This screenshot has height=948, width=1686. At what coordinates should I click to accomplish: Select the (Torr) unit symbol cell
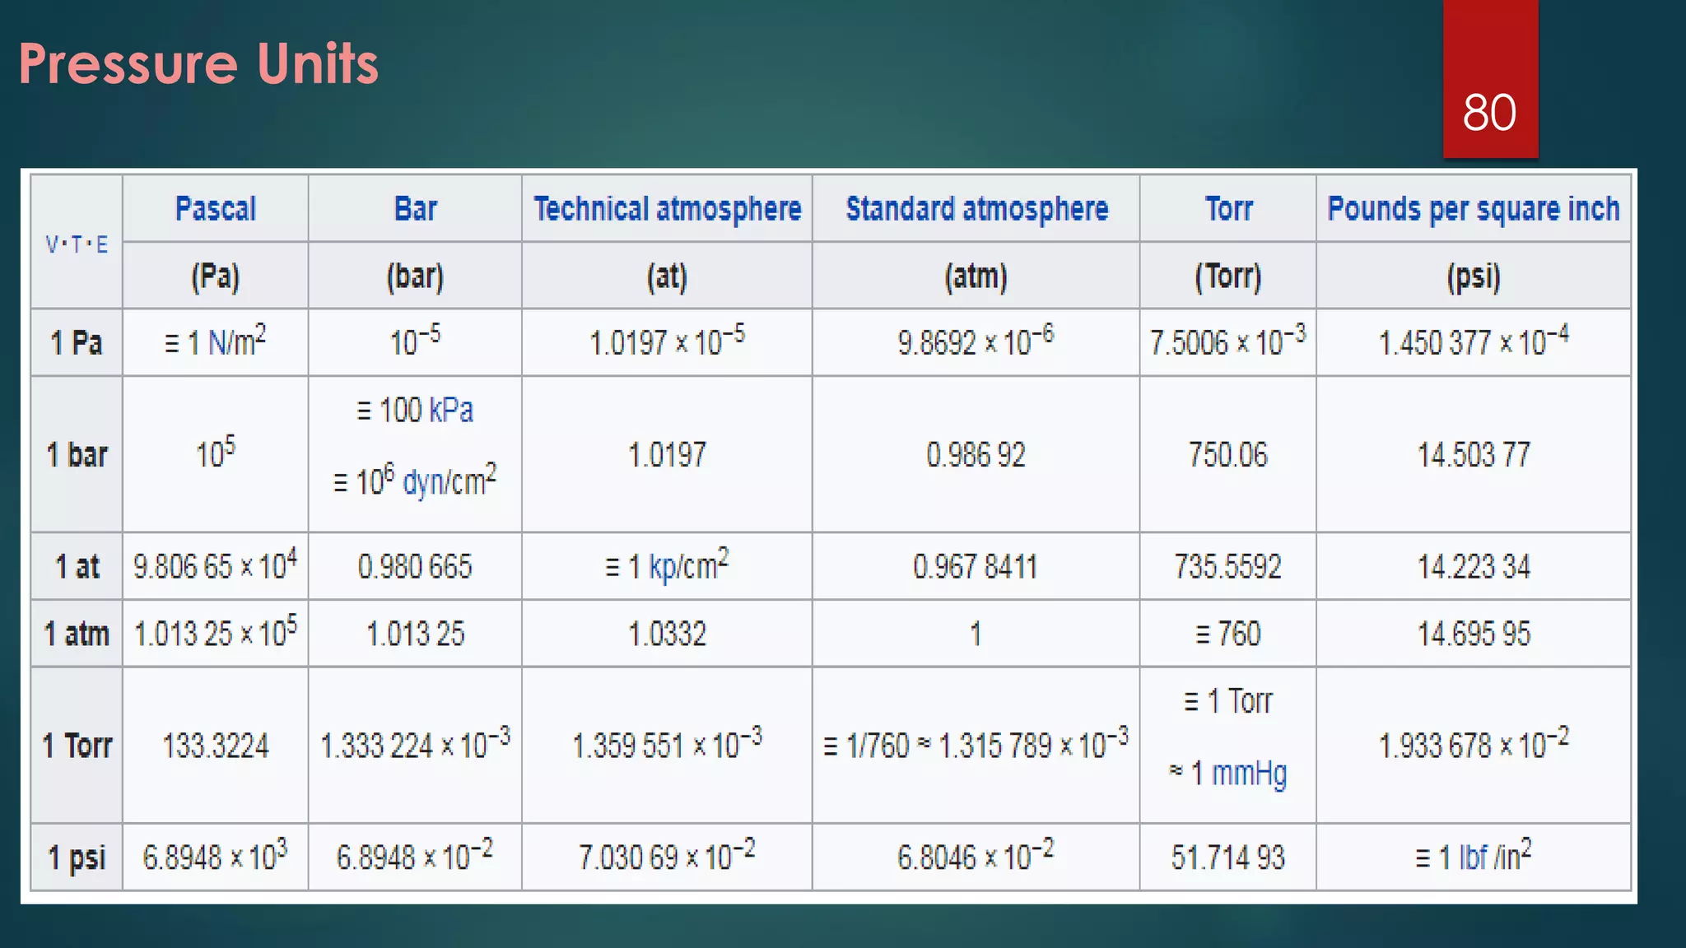tap(1228, 276)
